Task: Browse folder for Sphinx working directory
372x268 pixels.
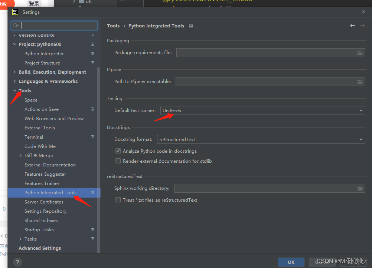Action: point(360,189)
